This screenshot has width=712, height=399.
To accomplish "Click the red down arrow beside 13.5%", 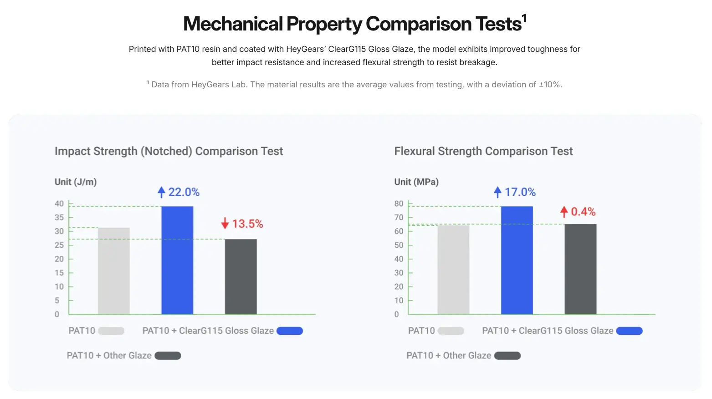I will click(x=225, y=223).
